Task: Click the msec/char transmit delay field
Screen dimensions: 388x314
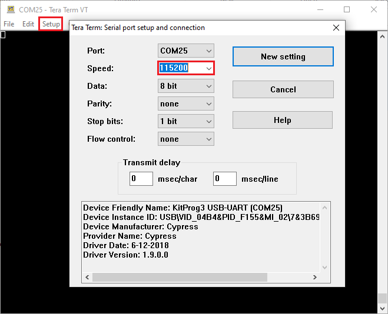Action: tap(141, 179)
